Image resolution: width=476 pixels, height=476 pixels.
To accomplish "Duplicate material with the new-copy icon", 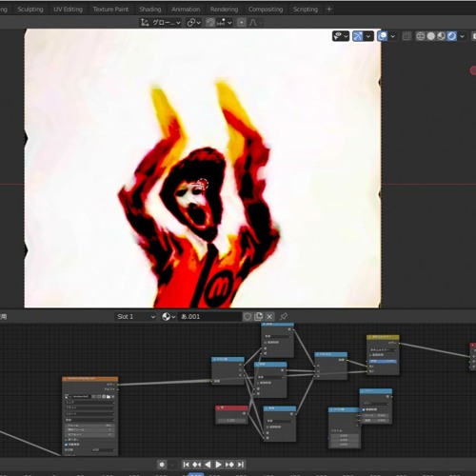I will (259, 317).
